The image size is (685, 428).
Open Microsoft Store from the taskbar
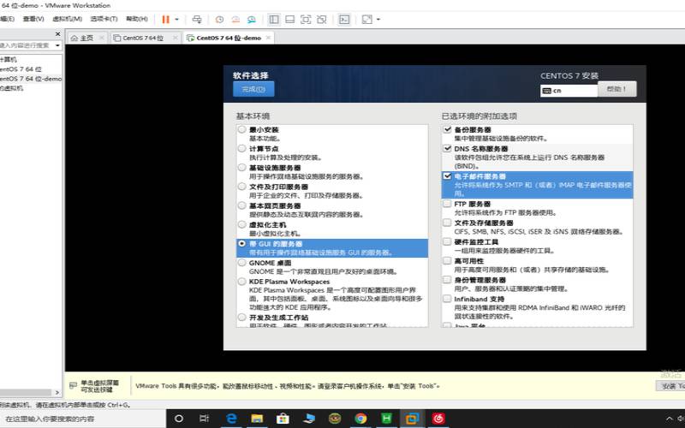point(283,419)
